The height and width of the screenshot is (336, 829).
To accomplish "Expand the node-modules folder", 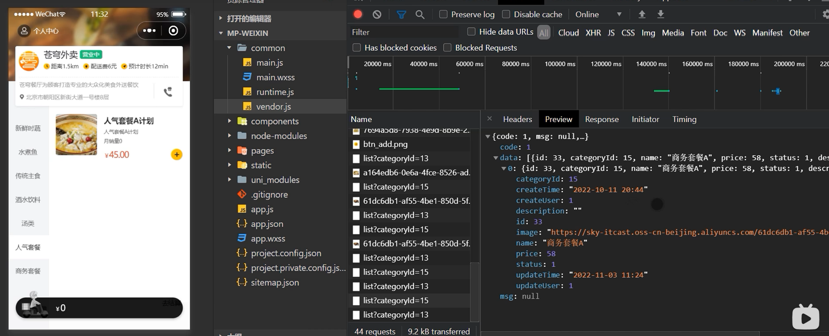I will tap(229, 136).
